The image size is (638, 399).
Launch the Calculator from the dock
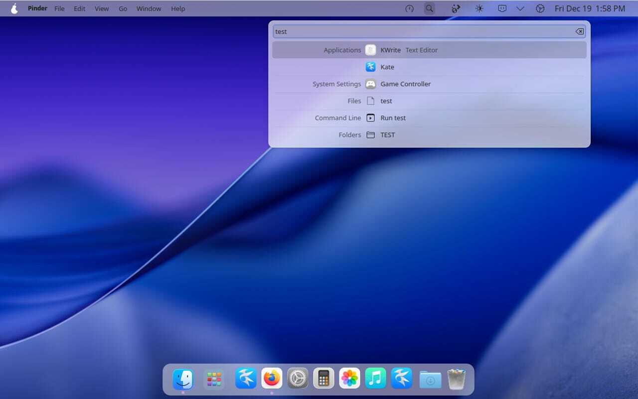point(323,379)
